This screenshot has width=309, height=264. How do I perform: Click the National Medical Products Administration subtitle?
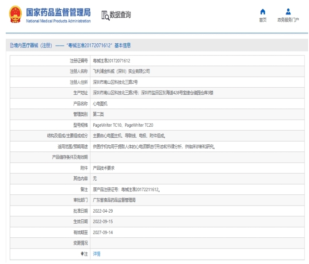(58, 21)
